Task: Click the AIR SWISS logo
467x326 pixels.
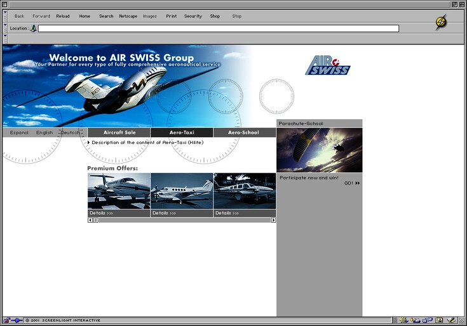Action: 328,65
